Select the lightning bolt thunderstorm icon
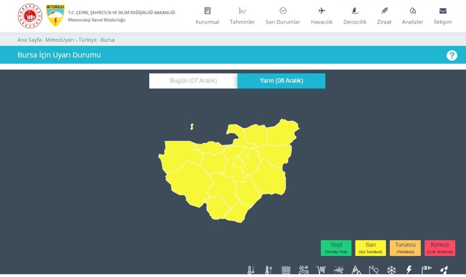The image size is (466, 277). click(409, 270)
